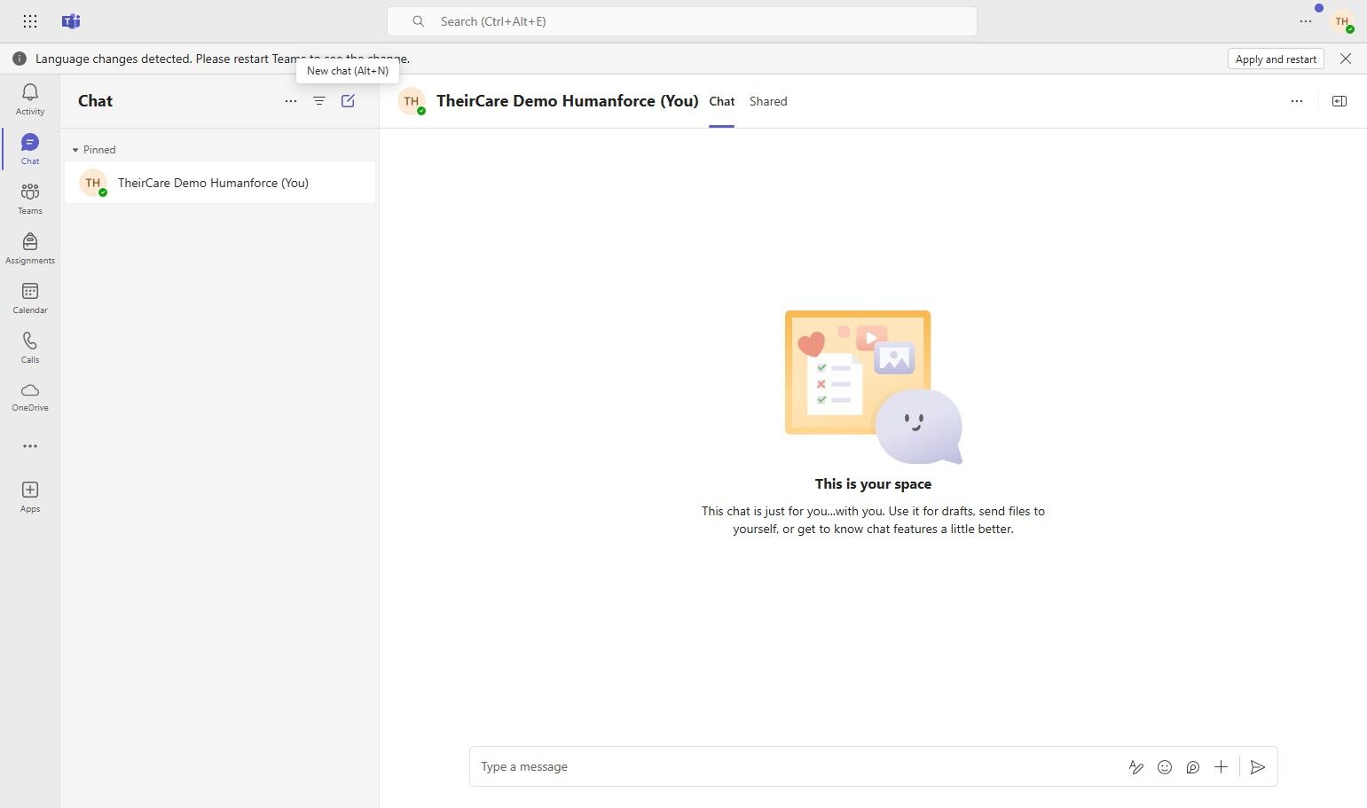Open more options in the chat header
Screen dimensions: 1367x808
(1297, 101)
